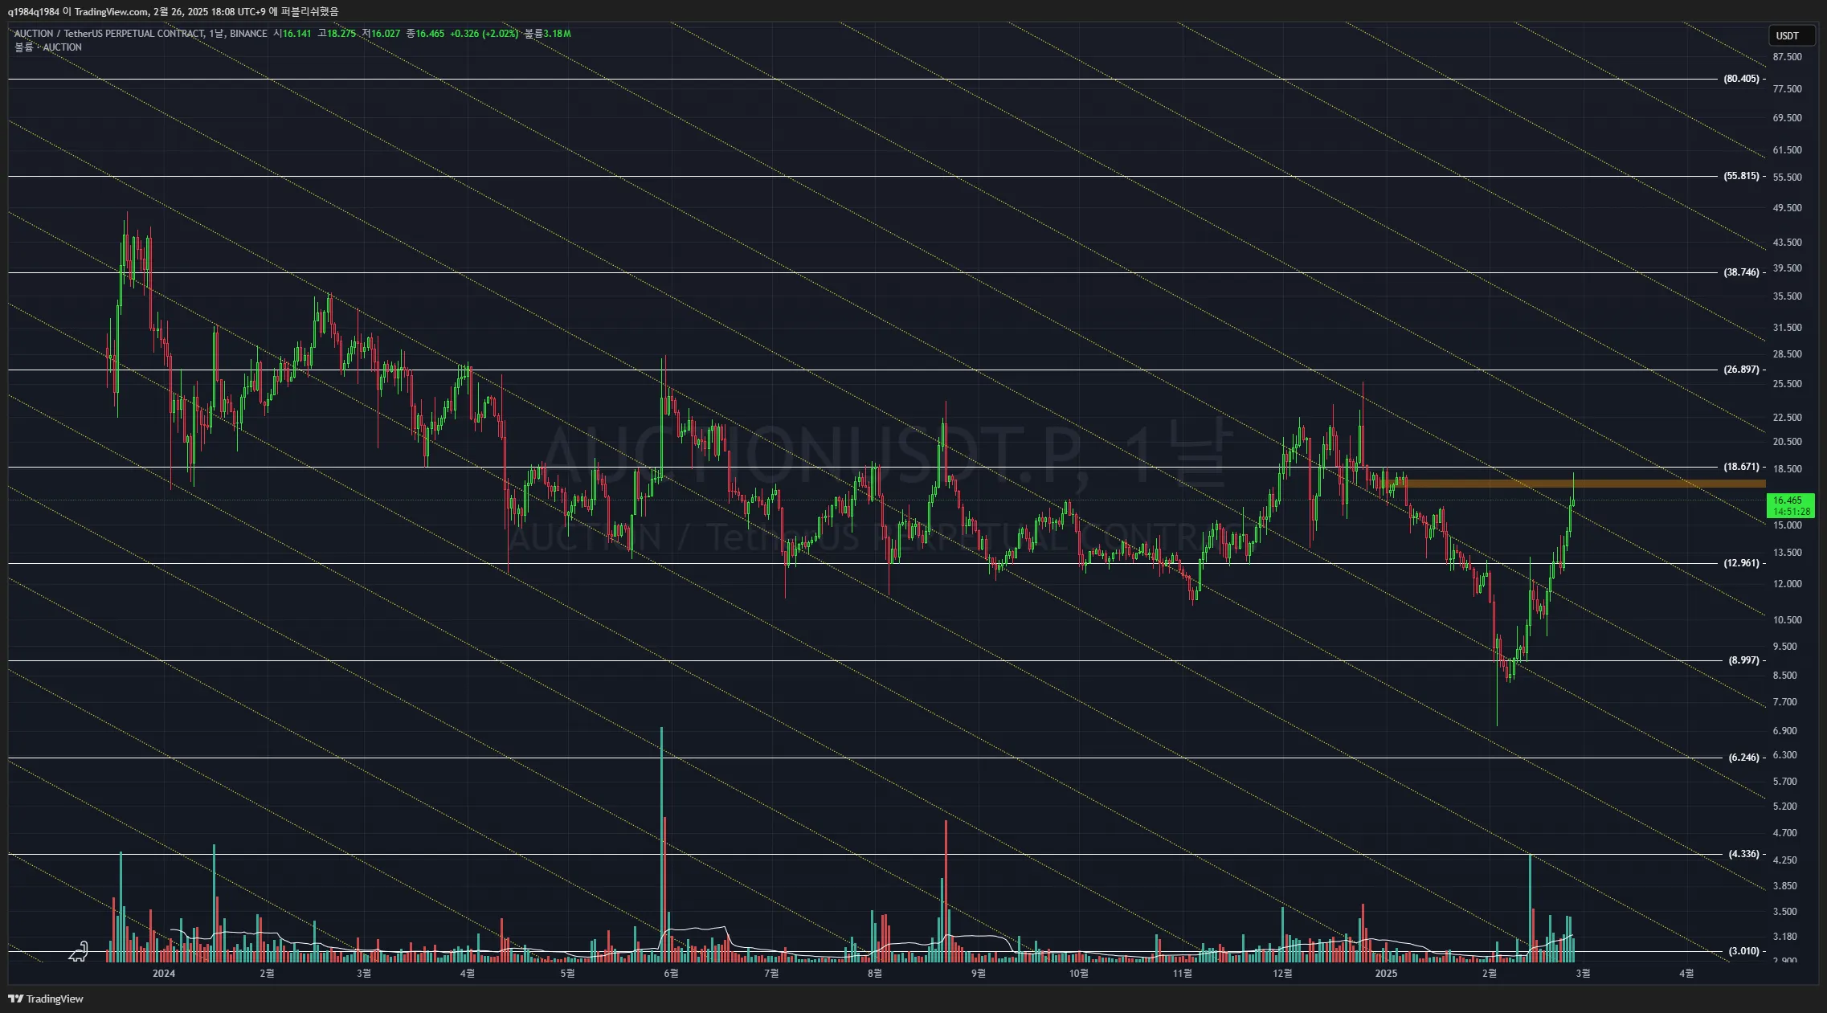Select the AUCTION / TetherUS PERPETUAL CONTRACT legend title
The image size is (1827, 1013).
click(x=109, y=34)
